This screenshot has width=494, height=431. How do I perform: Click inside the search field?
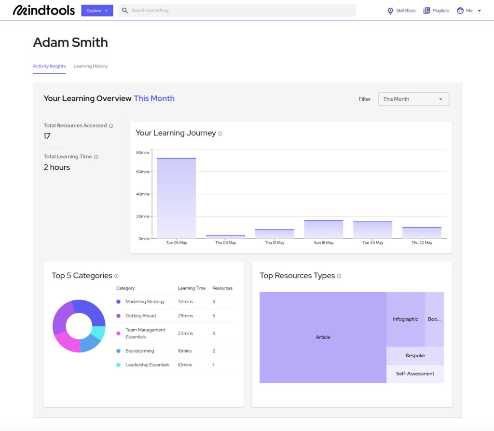[217, 10]
